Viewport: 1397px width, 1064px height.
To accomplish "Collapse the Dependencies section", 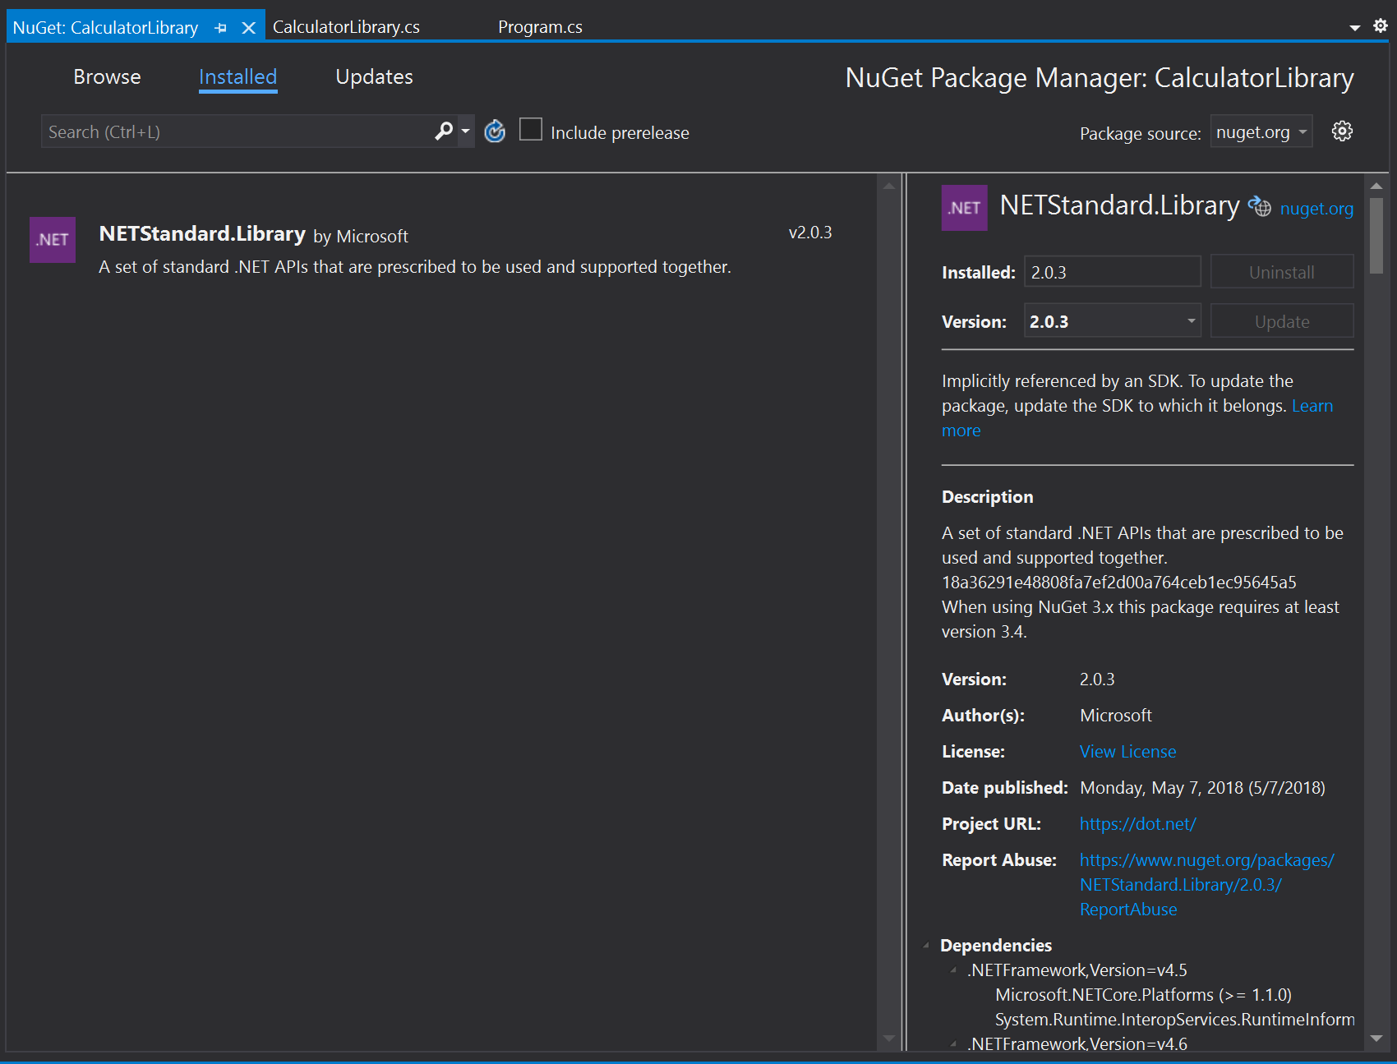I will (926, 946).
